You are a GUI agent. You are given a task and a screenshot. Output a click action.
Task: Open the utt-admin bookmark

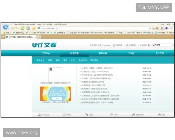[97, 33]
